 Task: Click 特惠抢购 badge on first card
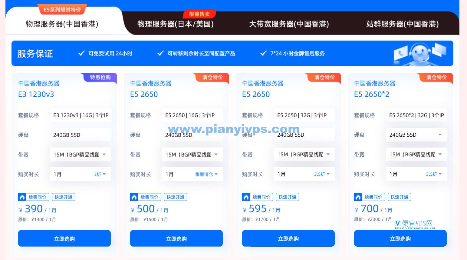click(100, 77)
